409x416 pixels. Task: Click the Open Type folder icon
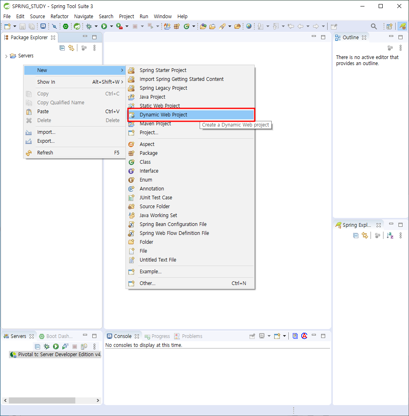[x=203, y=26]
